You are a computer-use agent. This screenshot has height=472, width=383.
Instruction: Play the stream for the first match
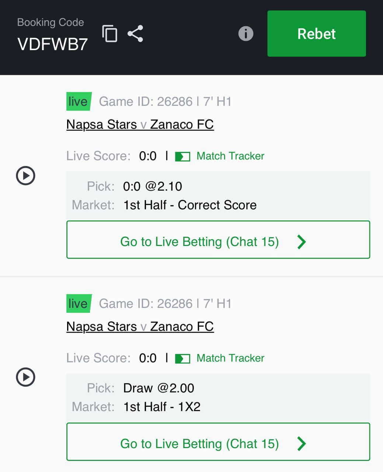click(25, 175)
